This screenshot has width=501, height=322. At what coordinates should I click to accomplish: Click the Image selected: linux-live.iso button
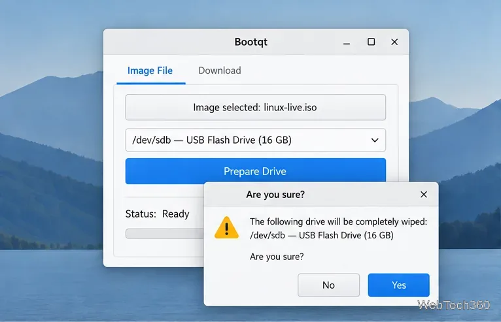coord(255,107)
